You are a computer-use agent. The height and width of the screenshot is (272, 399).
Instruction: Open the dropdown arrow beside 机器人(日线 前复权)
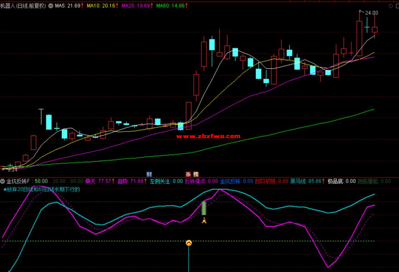pyautogui.click(x=51, y=6)
